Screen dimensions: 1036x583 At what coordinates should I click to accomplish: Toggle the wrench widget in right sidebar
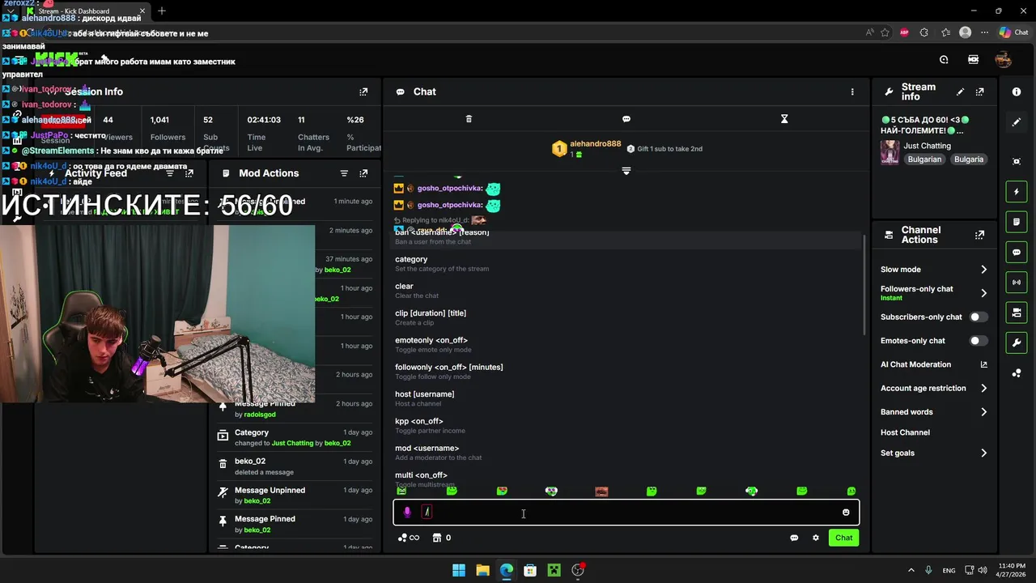1017,343
